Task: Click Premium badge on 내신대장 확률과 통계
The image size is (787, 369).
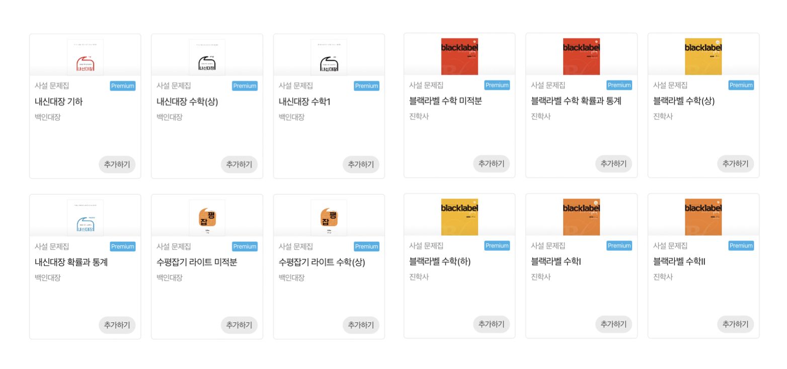Action: (x=123, y=247)
